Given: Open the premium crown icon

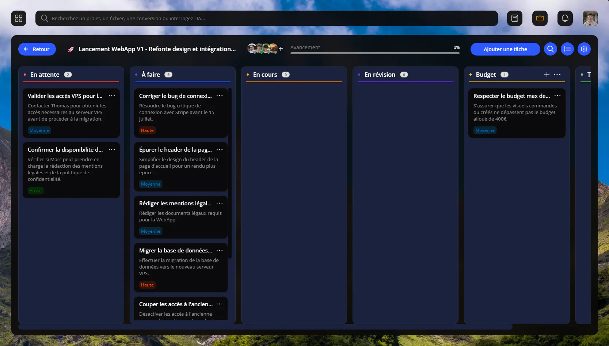Looking at the screenshot, I should pyautogui.click(x=540, y=18).
